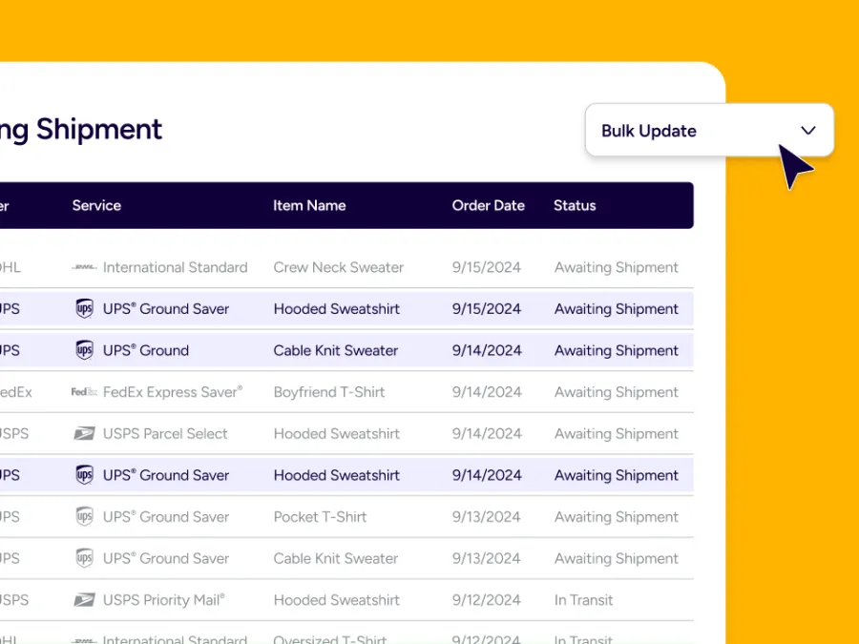Select the Crew Neck Sweater item name
The height and width of the screenshot is (644, 859).
click(338, 268)
